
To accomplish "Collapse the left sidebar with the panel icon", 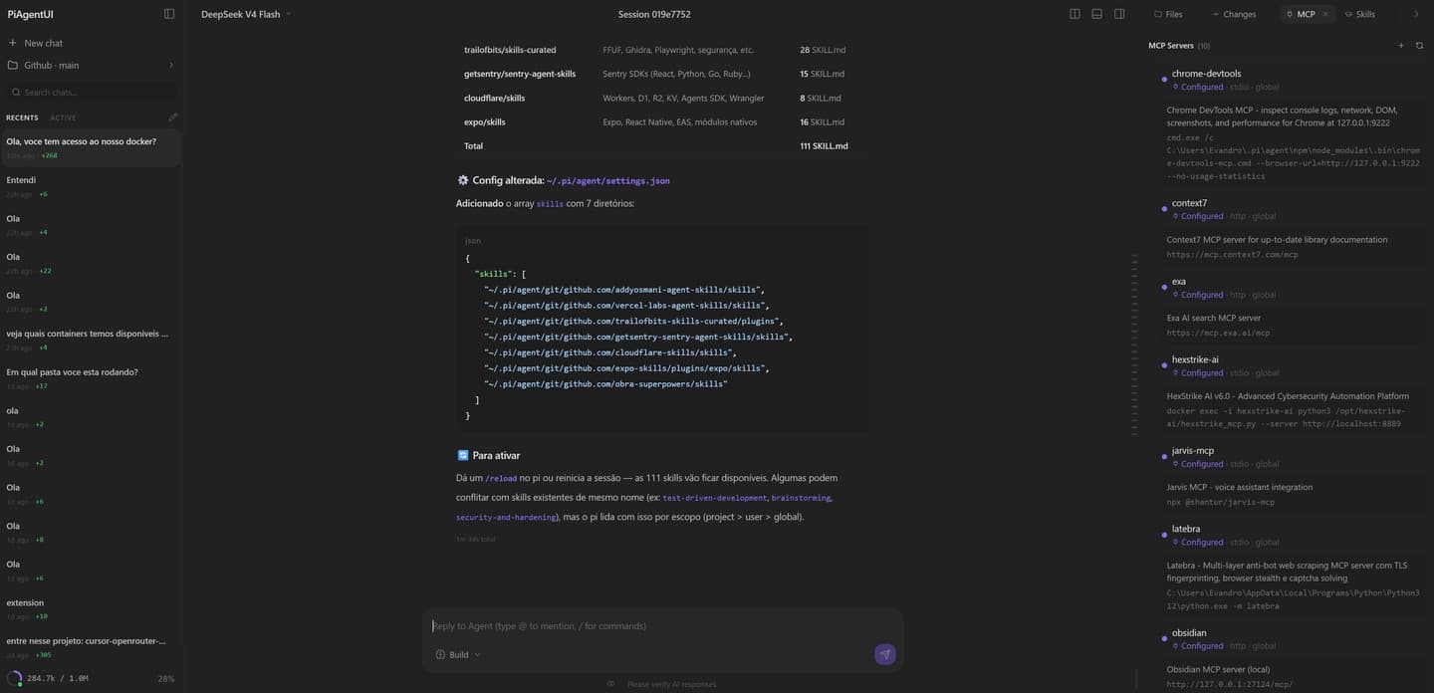I will point(169,14).
